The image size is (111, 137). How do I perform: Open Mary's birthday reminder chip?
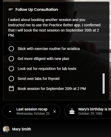[x=88, y=111]
